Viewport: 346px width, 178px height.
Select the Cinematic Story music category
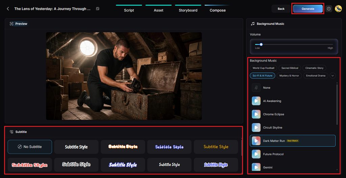314,68
